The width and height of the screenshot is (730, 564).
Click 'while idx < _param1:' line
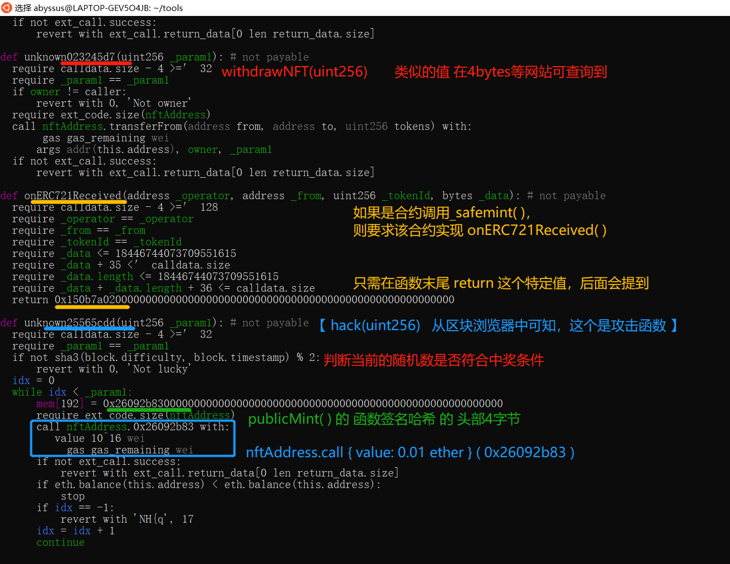(72, 392)
